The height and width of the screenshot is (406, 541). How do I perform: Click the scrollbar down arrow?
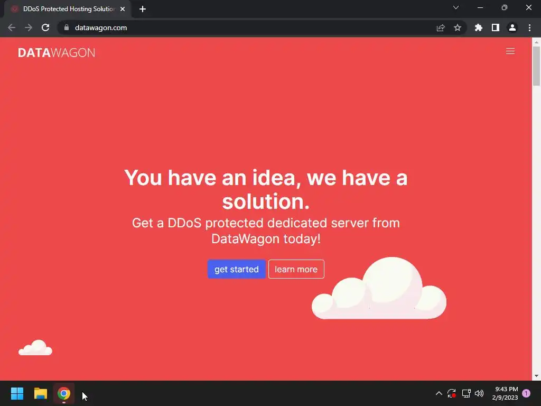536,376
